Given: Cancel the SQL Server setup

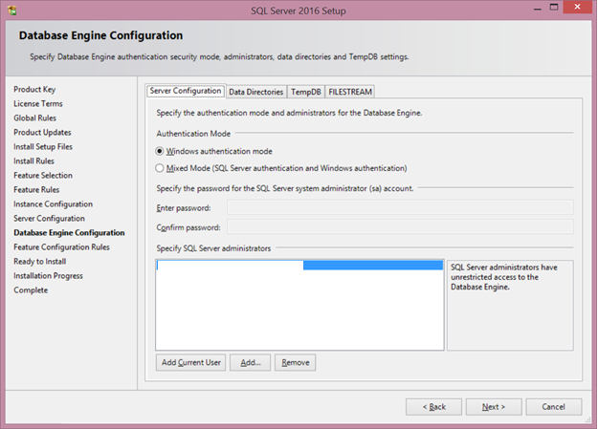Looking at the screenshot, I should click(553, 407).
